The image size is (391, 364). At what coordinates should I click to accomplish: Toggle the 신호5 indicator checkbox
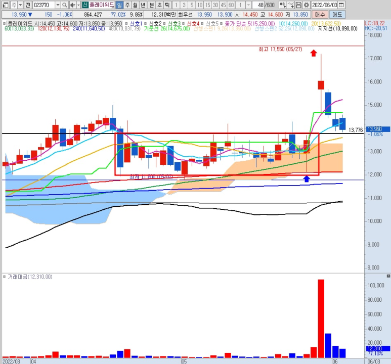pos(202,23)
